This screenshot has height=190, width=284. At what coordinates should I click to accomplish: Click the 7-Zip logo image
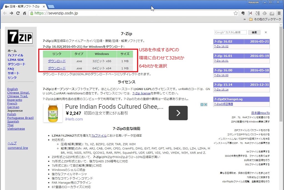(x=20, y=37)
